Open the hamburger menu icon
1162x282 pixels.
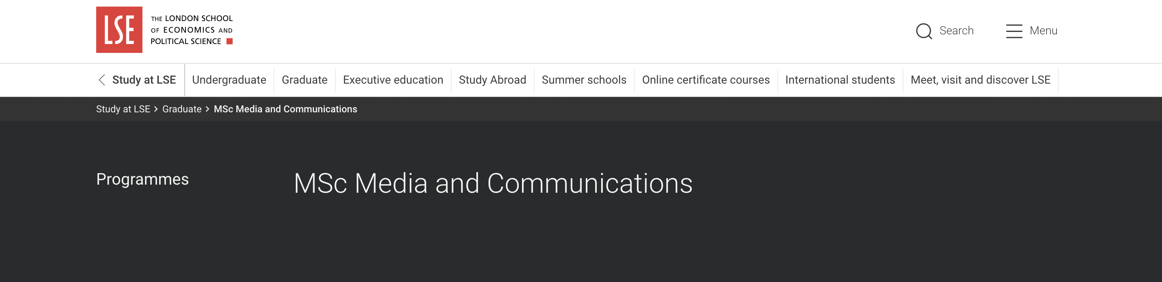[x=1014, y=31]
